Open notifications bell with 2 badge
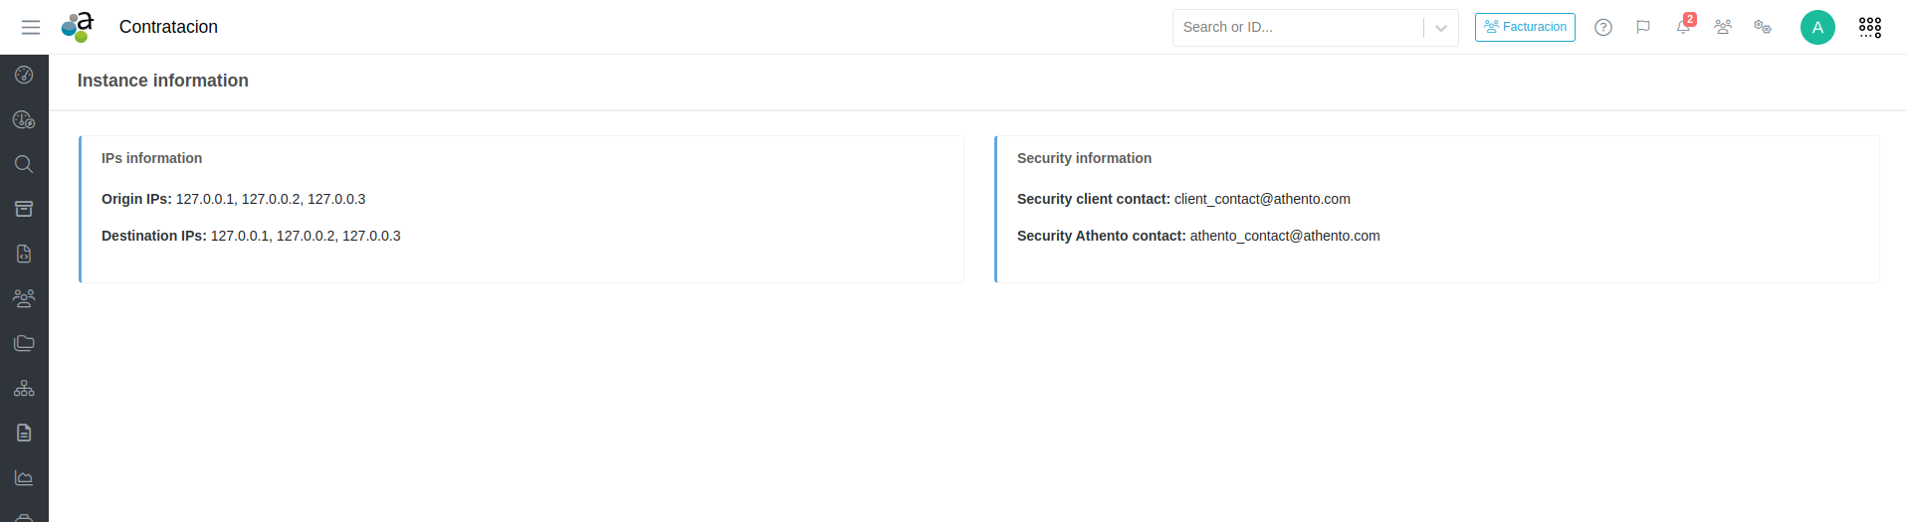The width and height of the screenshot is (1907, 522). 1683,27
